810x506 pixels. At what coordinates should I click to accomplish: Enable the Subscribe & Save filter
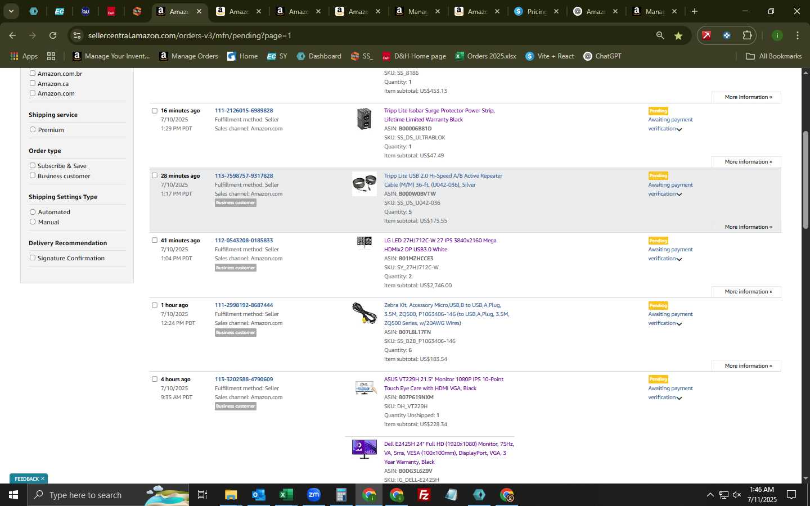(x=33, y=165)
